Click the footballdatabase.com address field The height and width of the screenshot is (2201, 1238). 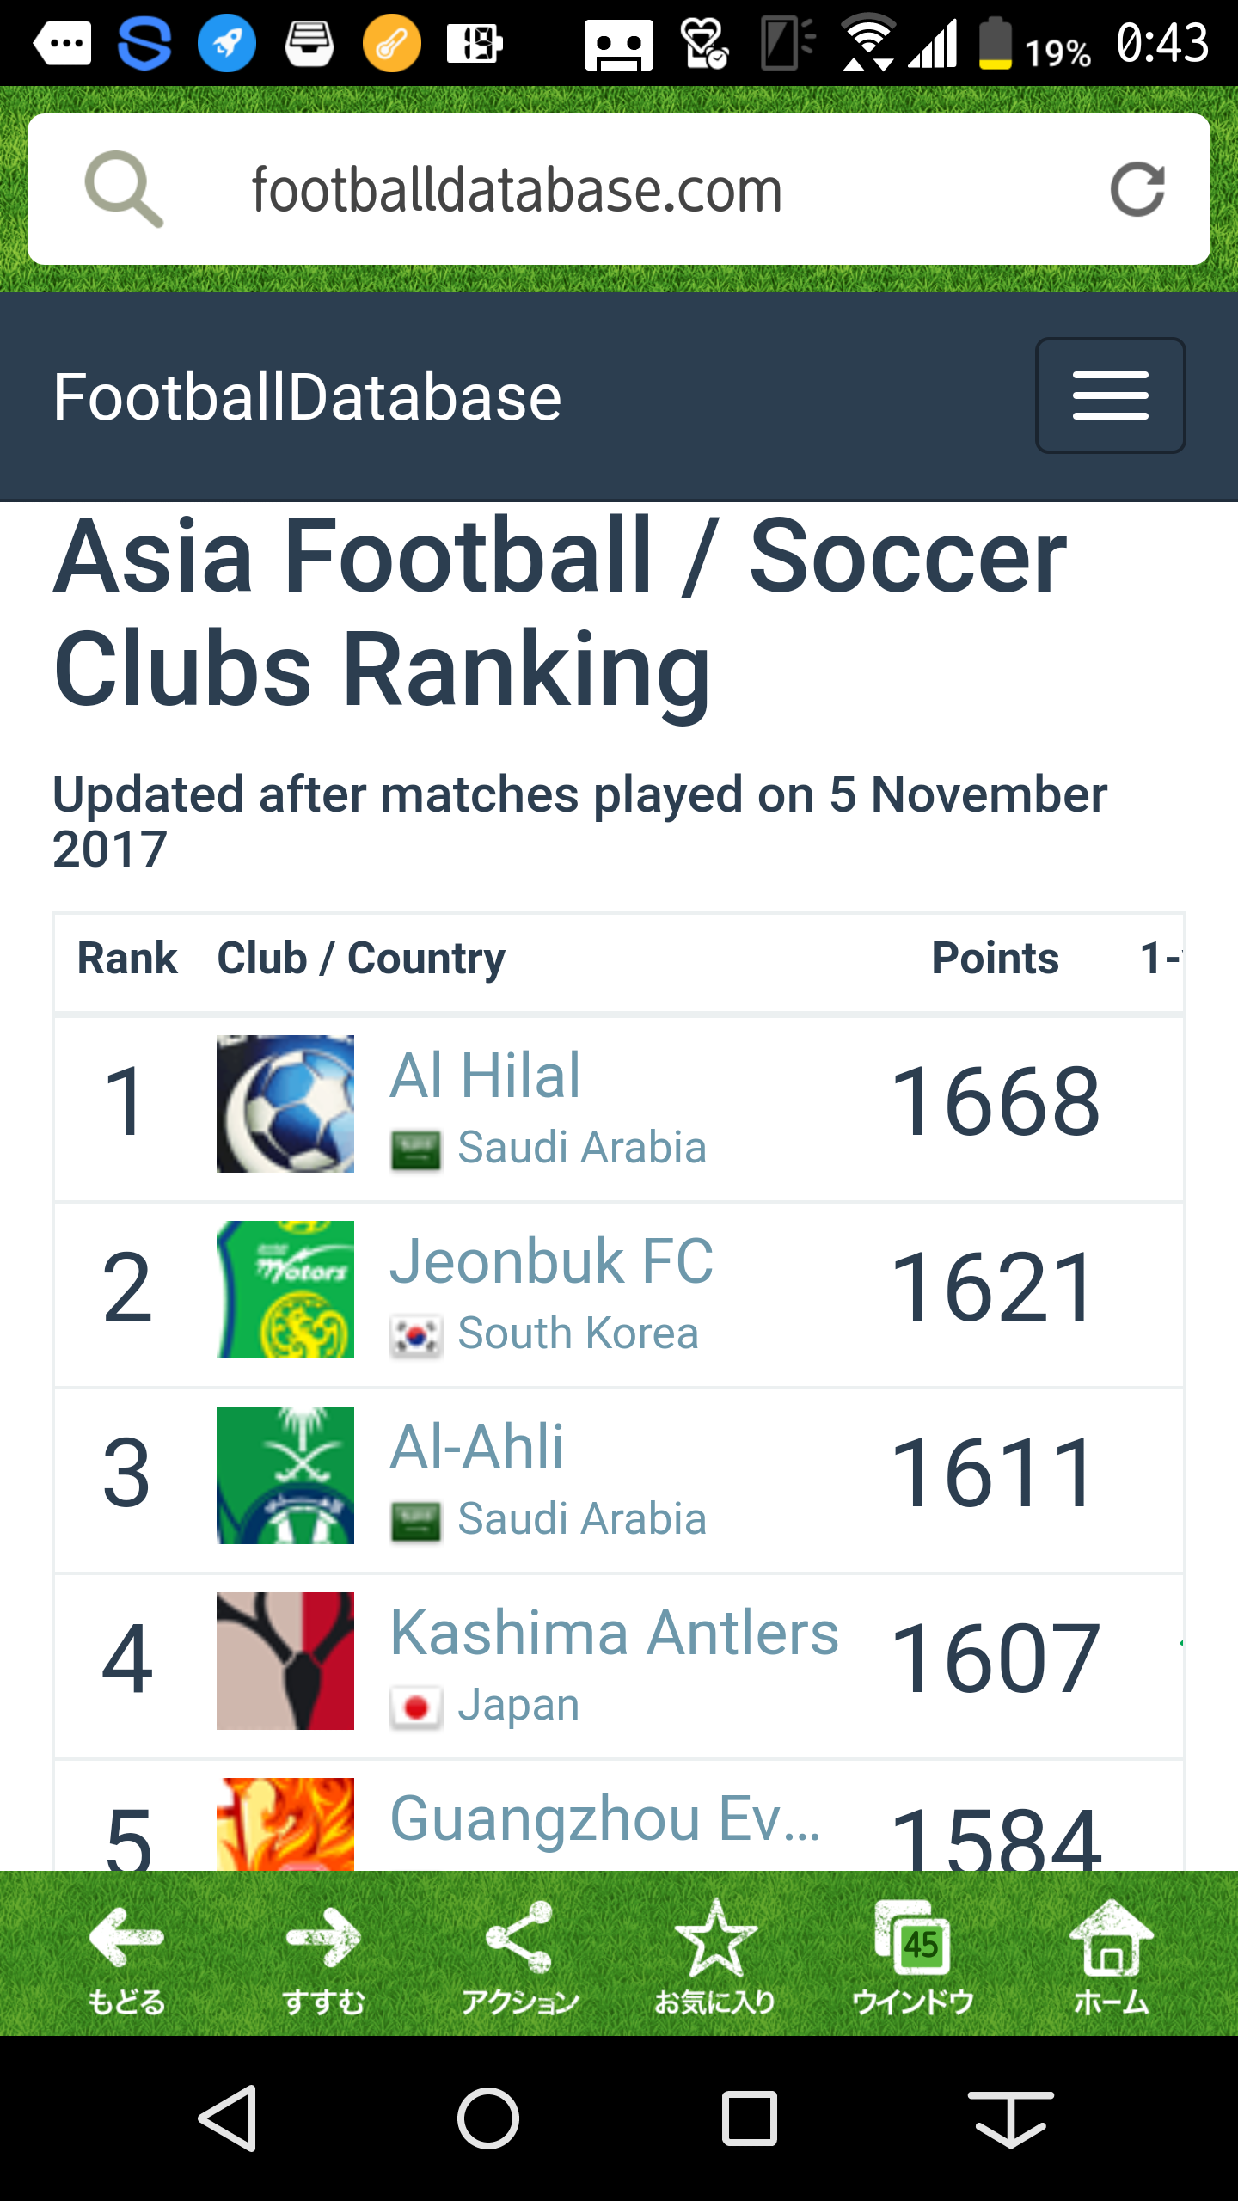tap(602, 189)
